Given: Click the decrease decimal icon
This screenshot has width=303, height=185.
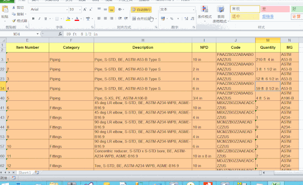Looking at the screenshot, I should coord(192,18).
